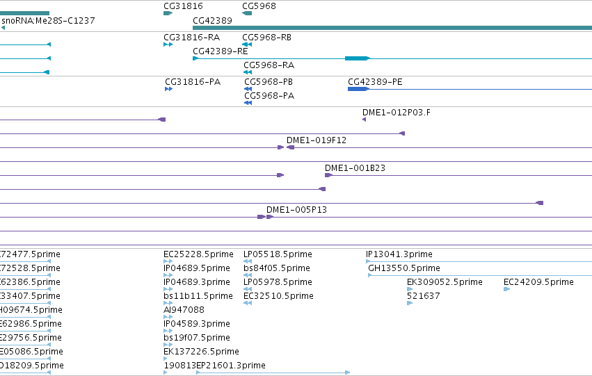Click the LP05518.5prime EST arrows

(248, 261)
